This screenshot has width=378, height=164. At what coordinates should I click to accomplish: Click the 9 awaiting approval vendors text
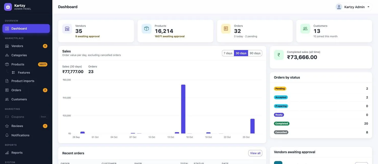87,36
